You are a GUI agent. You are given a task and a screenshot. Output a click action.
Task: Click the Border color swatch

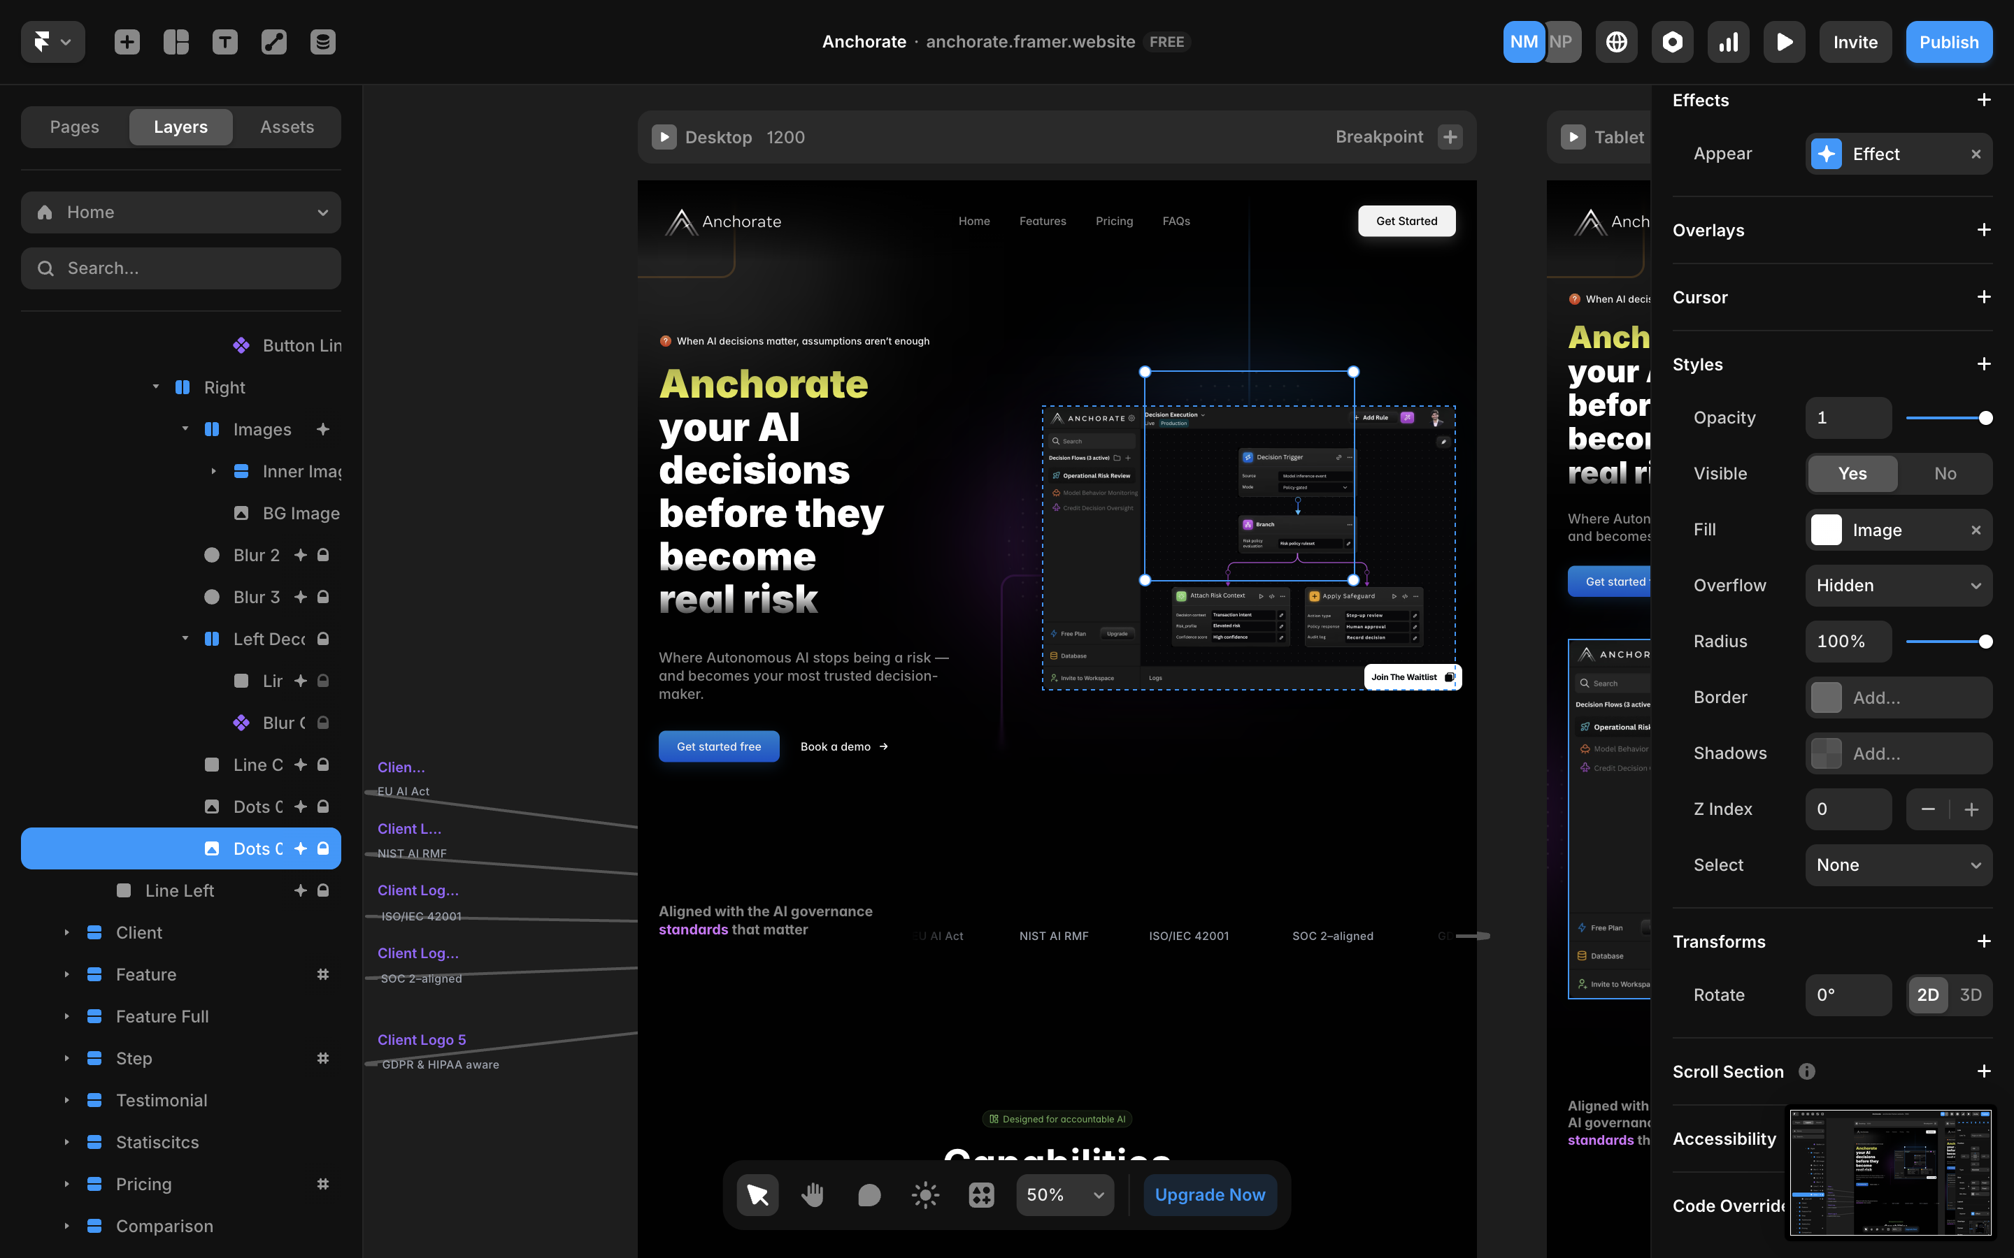click(x=1826, y=697)
